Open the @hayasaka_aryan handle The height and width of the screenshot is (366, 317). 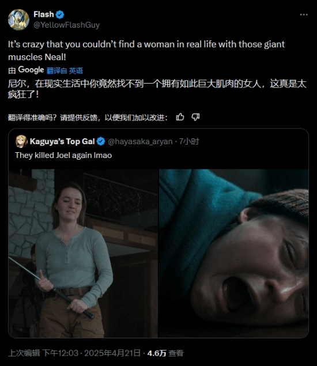coord(140,141)
